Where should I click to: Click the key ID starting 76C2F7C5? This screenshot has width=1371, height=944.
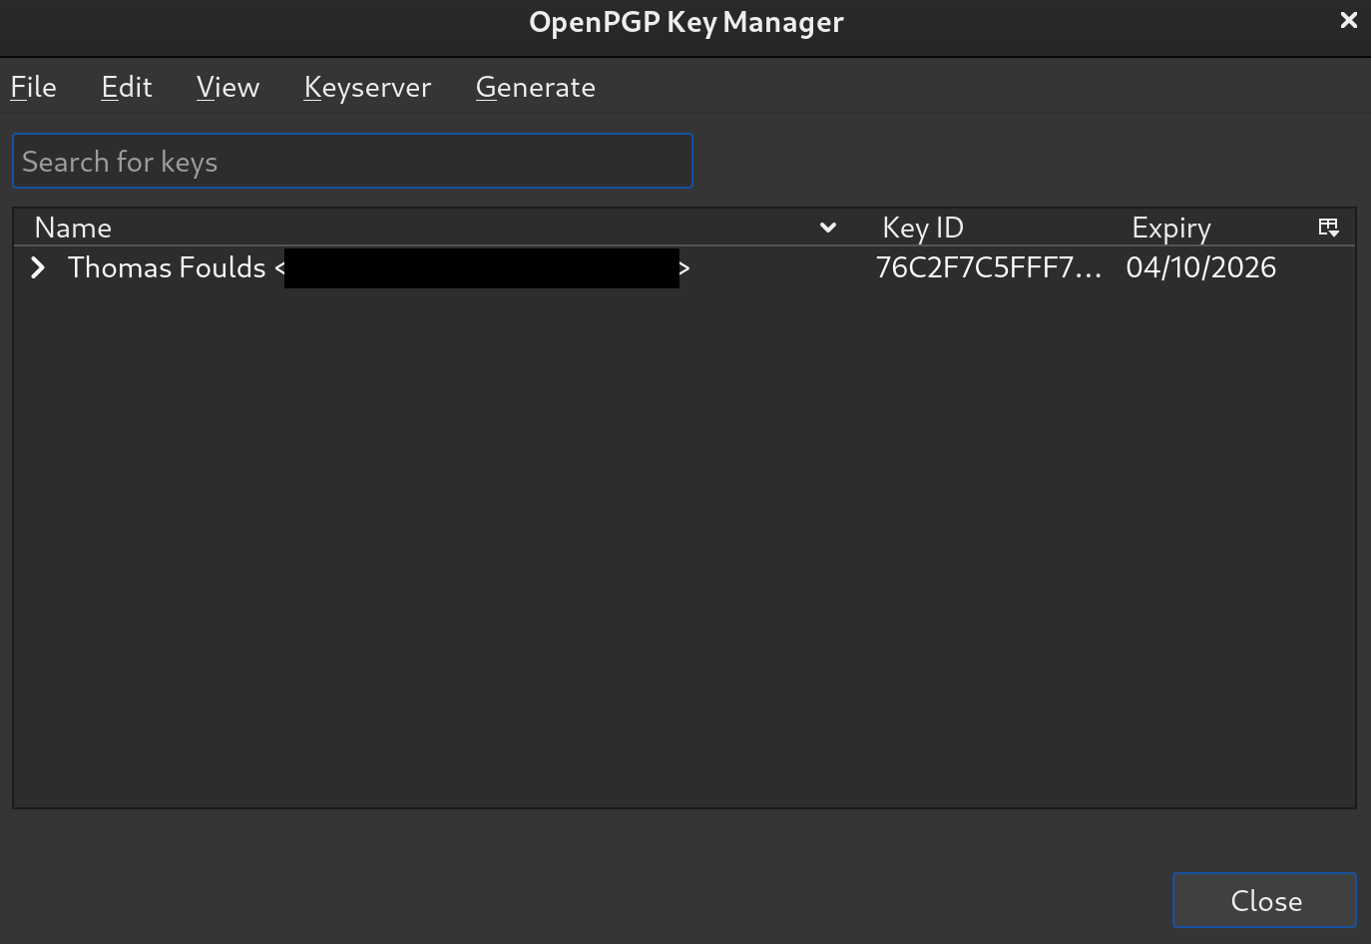pos(989,267)
